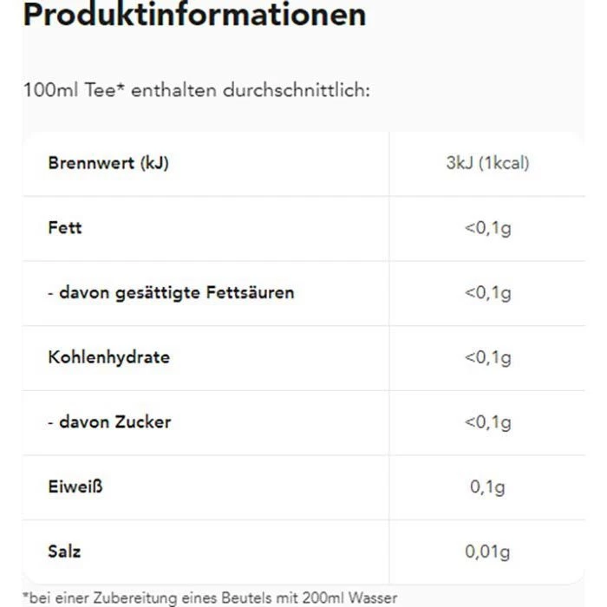Click the Produktinformationen heading
This screenshot has width=607, height=607.
click(x=182, y=16)
